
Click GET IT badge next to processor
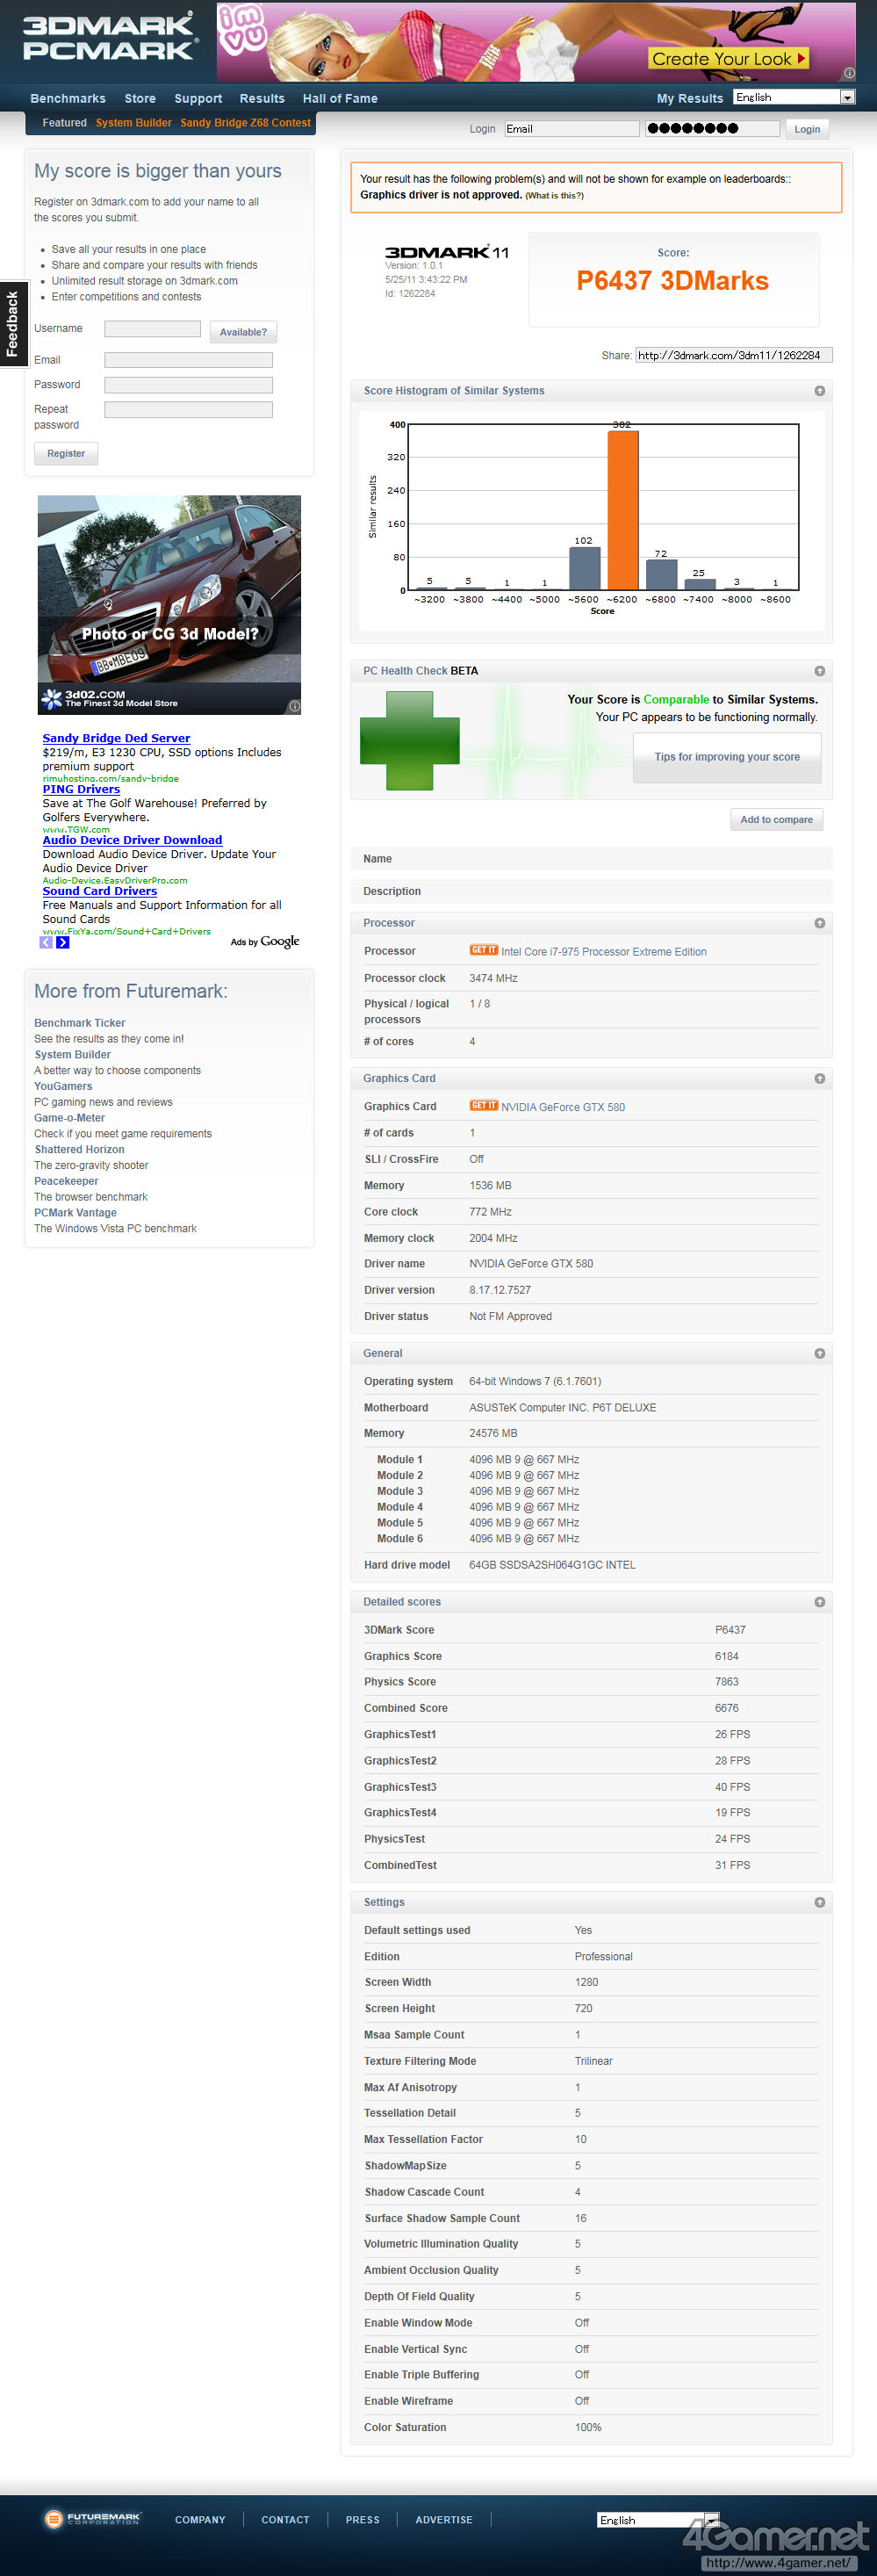click(x=483, y=951)
